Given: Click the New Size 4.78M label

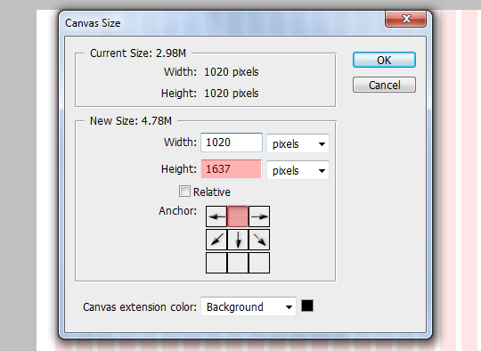Looking at the screenshot, I should (131, 121).
